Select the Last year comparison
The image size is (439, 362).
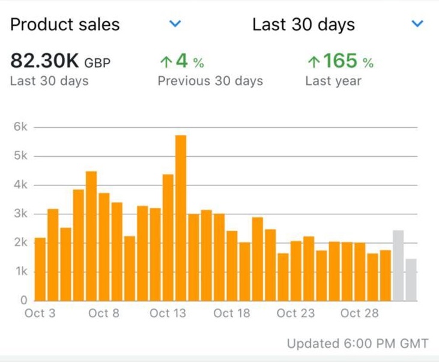pyautogui.click(x=333, y=81)
